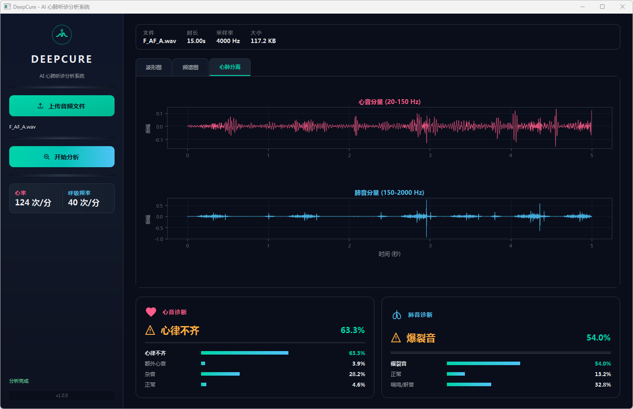This screenshot has width=633, height=409.
Task: Click the lung sound waveform chart
Action: [389, 218]
